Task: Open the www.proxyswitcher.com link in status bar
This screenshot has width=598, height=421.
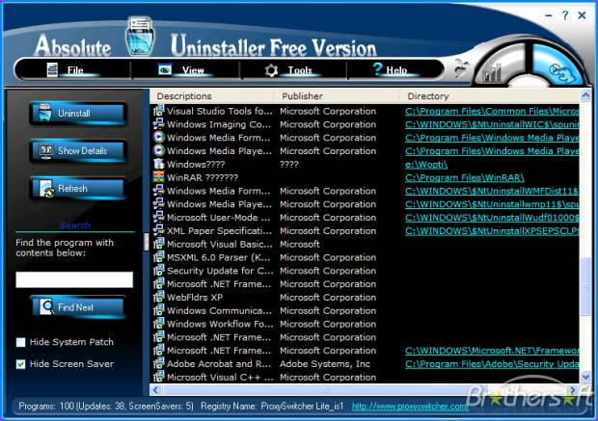Action: [x=410, y=407]
